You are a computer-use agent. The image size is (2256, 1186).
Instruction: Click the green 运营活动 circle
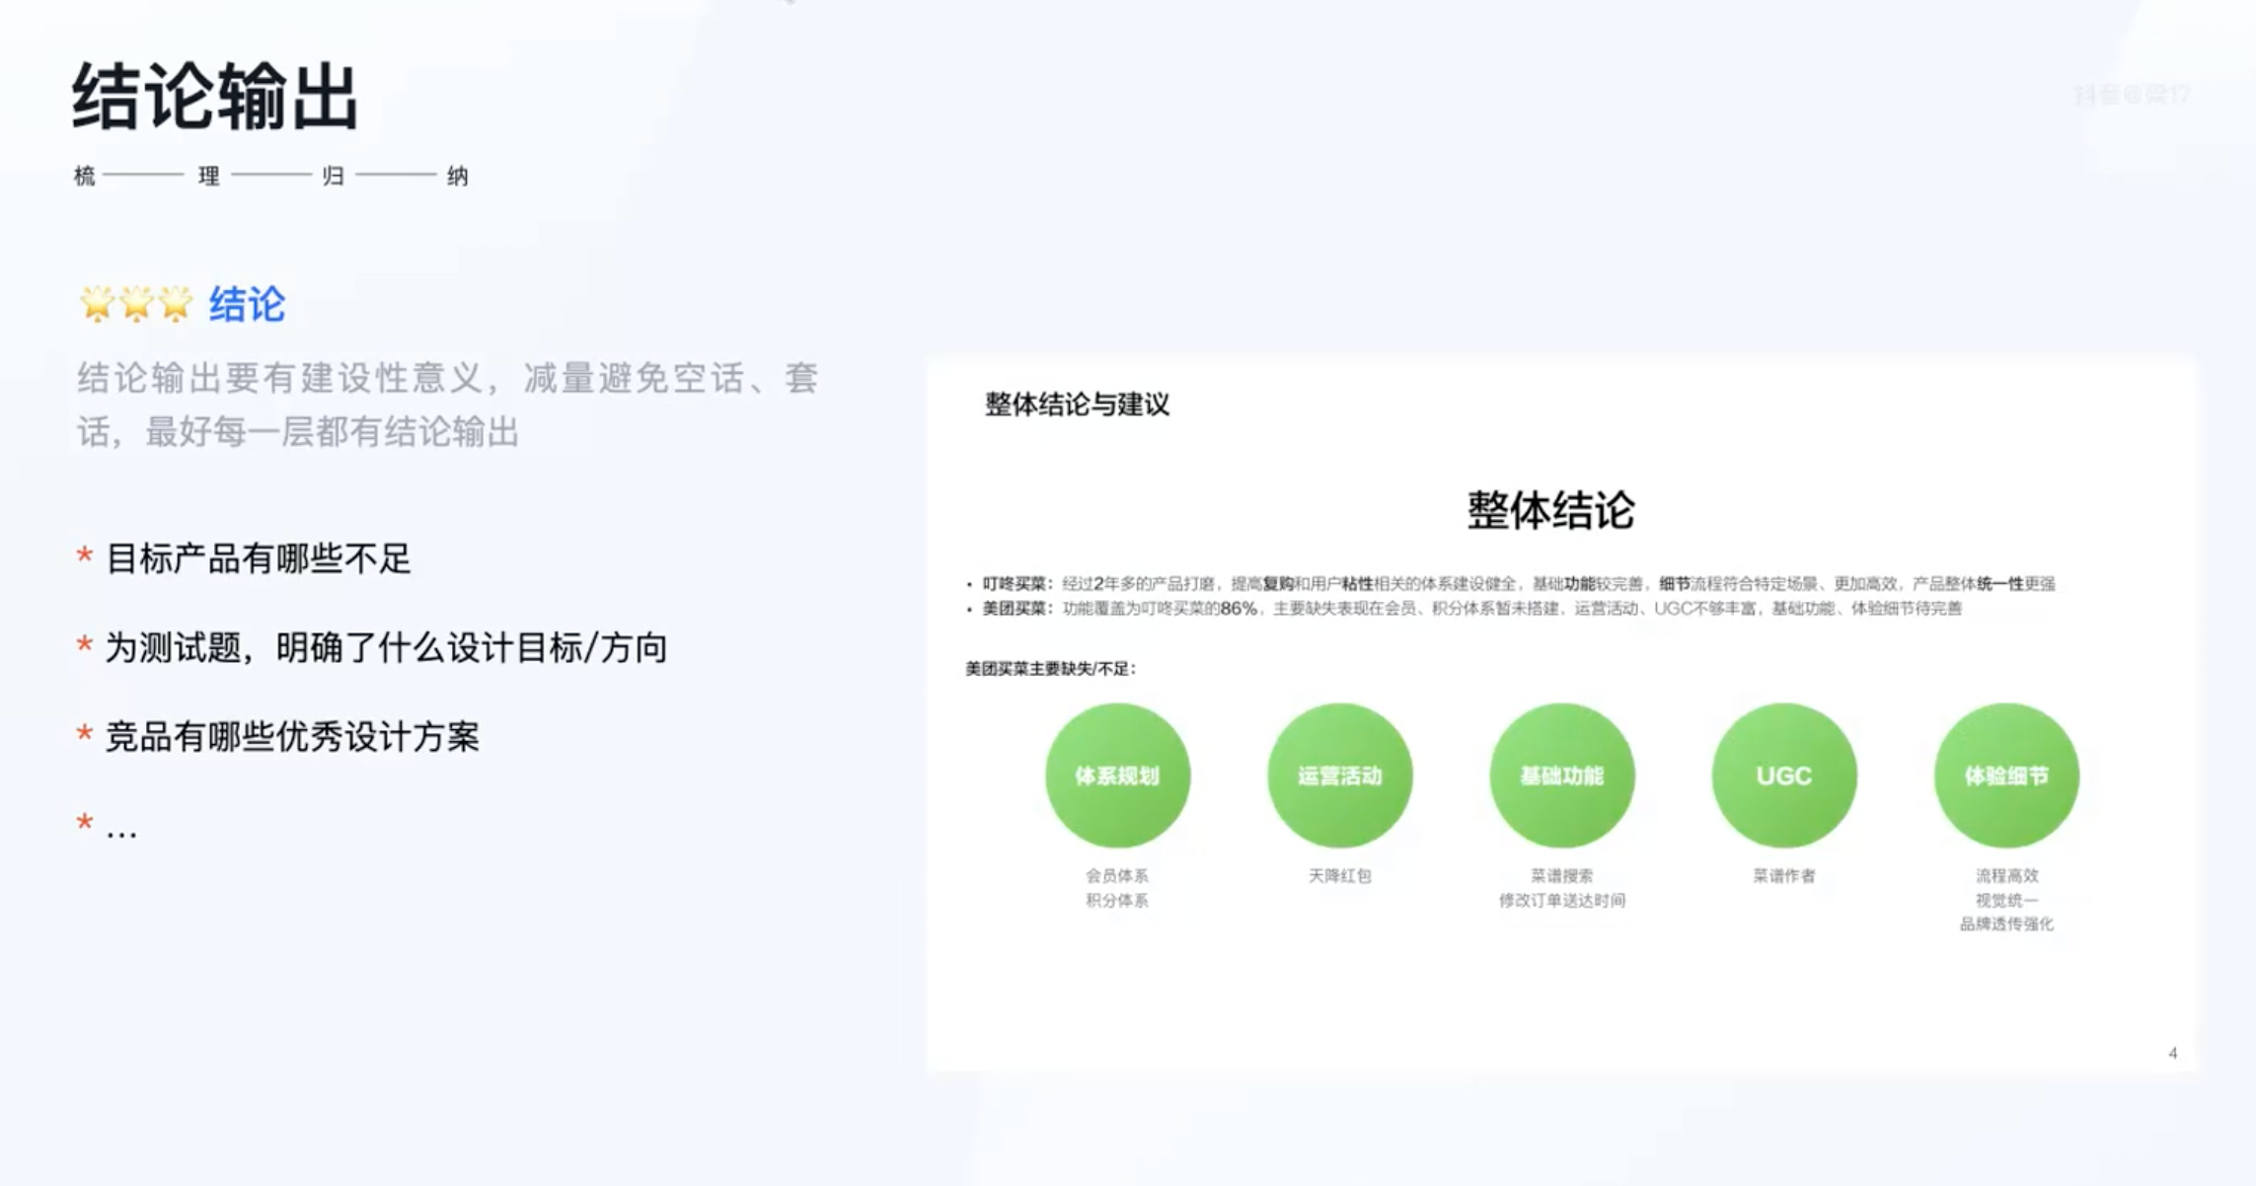pos(1339,776)
